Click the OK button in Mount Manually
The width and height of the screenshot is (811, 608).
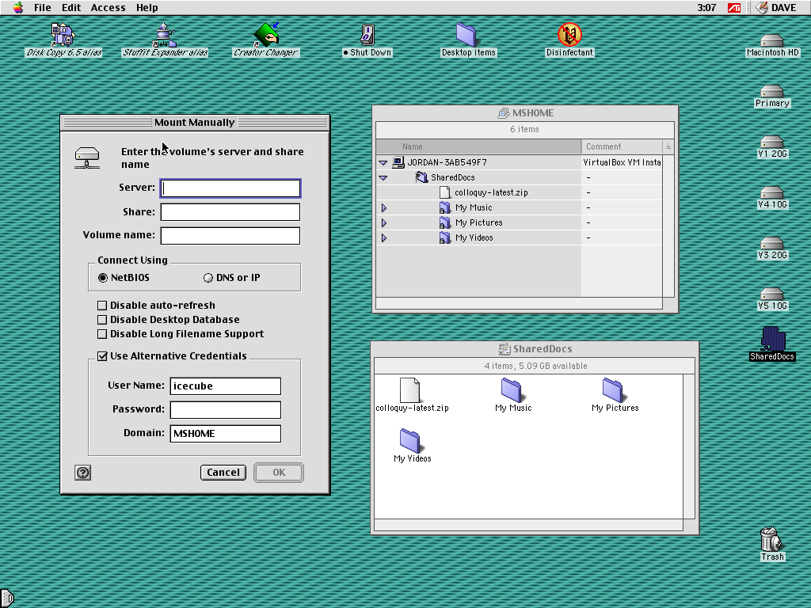(279, 473)
